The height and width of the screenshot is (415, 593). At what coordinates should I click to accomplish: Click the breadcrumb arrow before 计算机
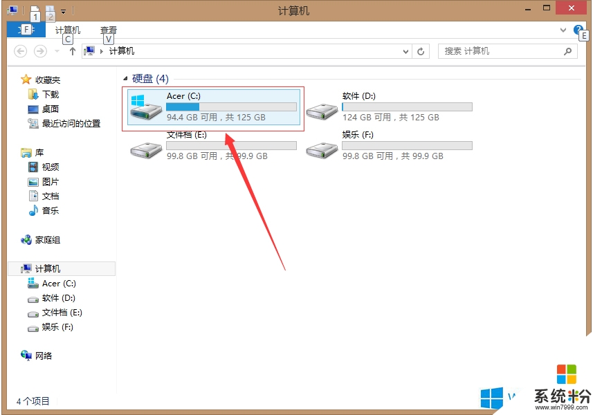[x=101, y=51]
